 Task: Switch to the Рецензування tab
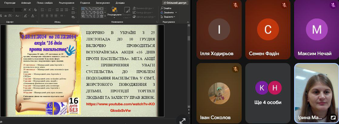(67, 2)
